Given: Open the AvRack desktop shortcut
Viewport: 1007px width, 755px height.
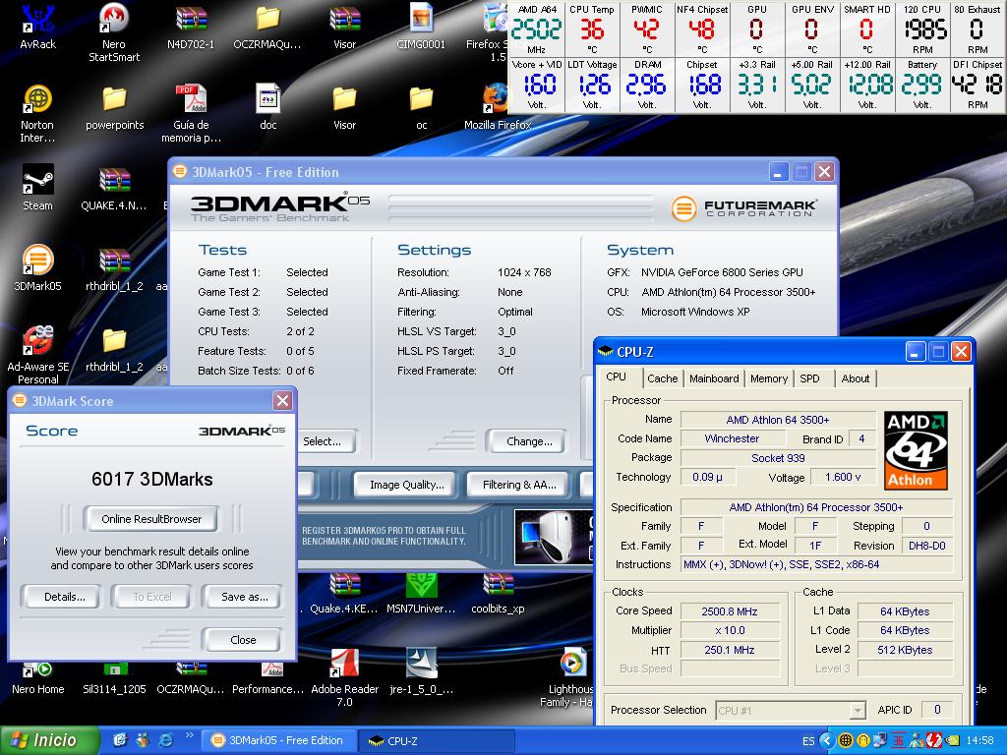Looking at the screenshot, I should [37, 26].
